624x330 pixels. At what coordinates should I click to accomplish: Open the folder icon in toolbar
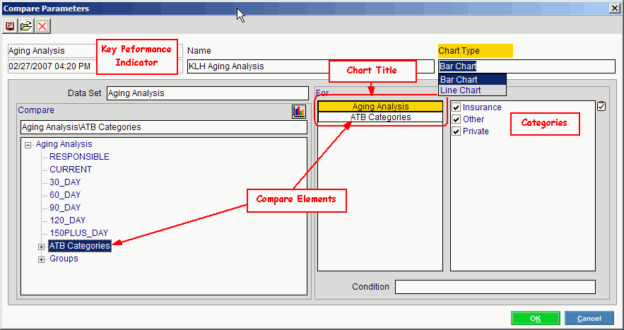pos(26,26)
